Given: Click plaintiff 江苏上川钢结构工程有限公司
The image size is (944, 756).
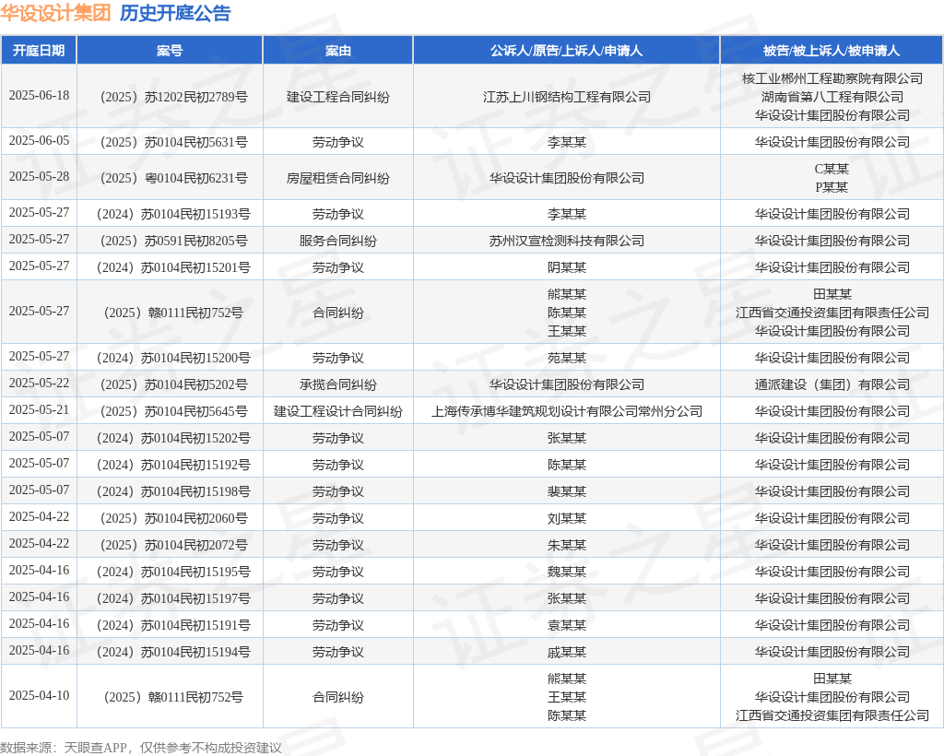Looking at the screenshot, I should click(x=567, y=97).
